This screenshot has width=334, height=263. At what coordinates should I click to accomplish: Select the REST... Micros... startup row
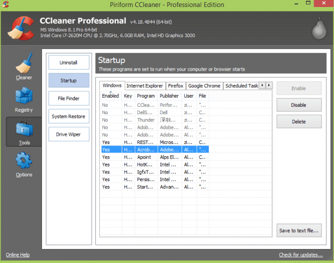(x=155, y=142)
